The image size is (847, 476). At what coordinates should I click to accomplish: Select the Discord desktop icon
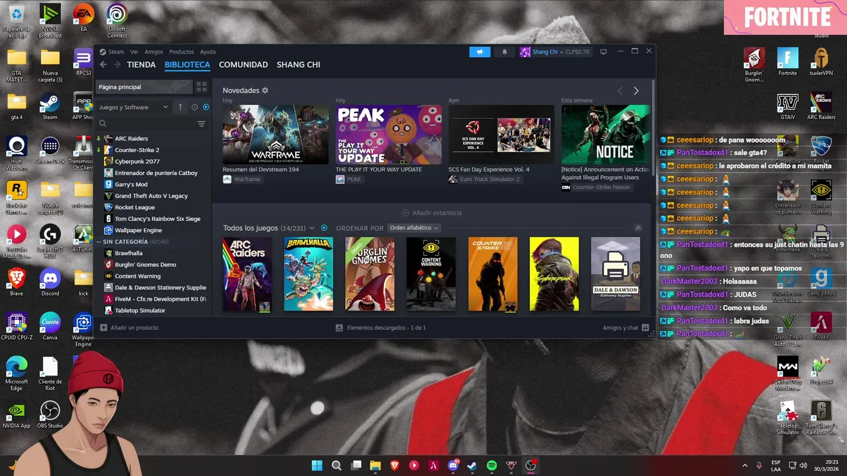[x=50, y=282]
